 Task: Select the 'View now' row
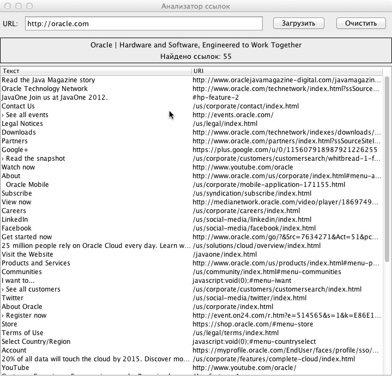pyautogui.click(x=192, y=202)
